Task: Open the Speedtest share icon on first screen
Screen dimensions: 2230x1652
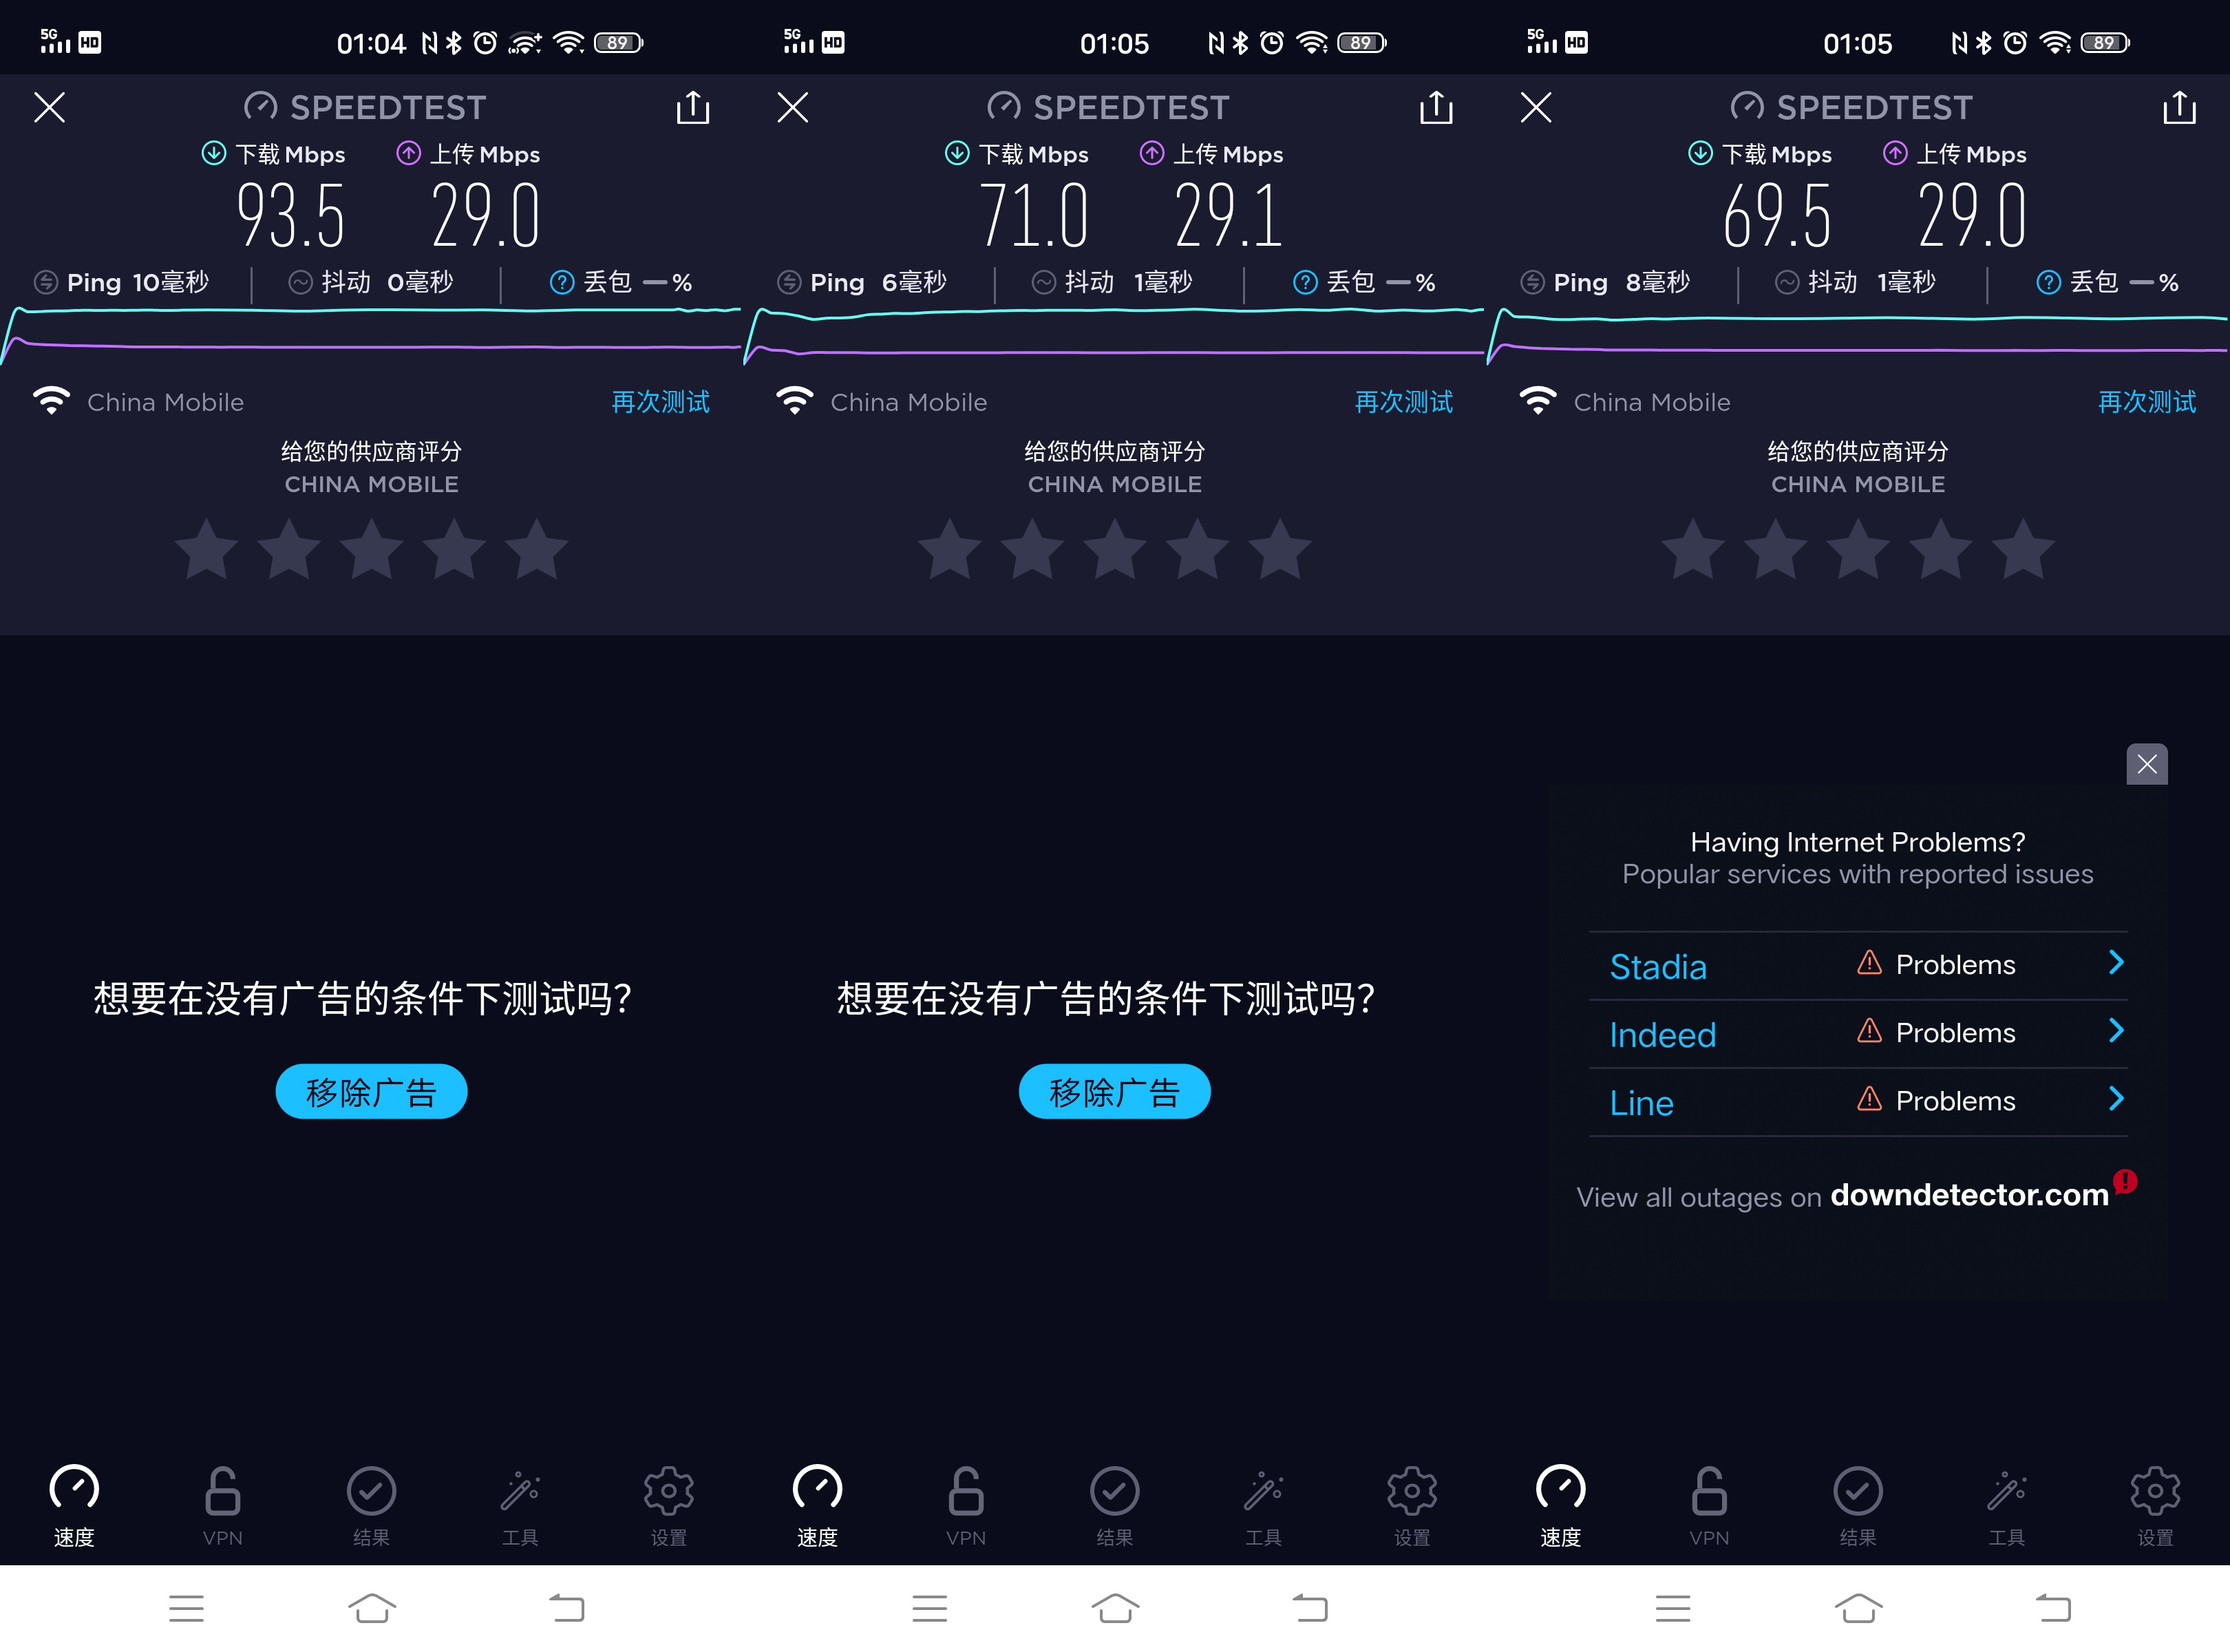Action: (693, 107)
